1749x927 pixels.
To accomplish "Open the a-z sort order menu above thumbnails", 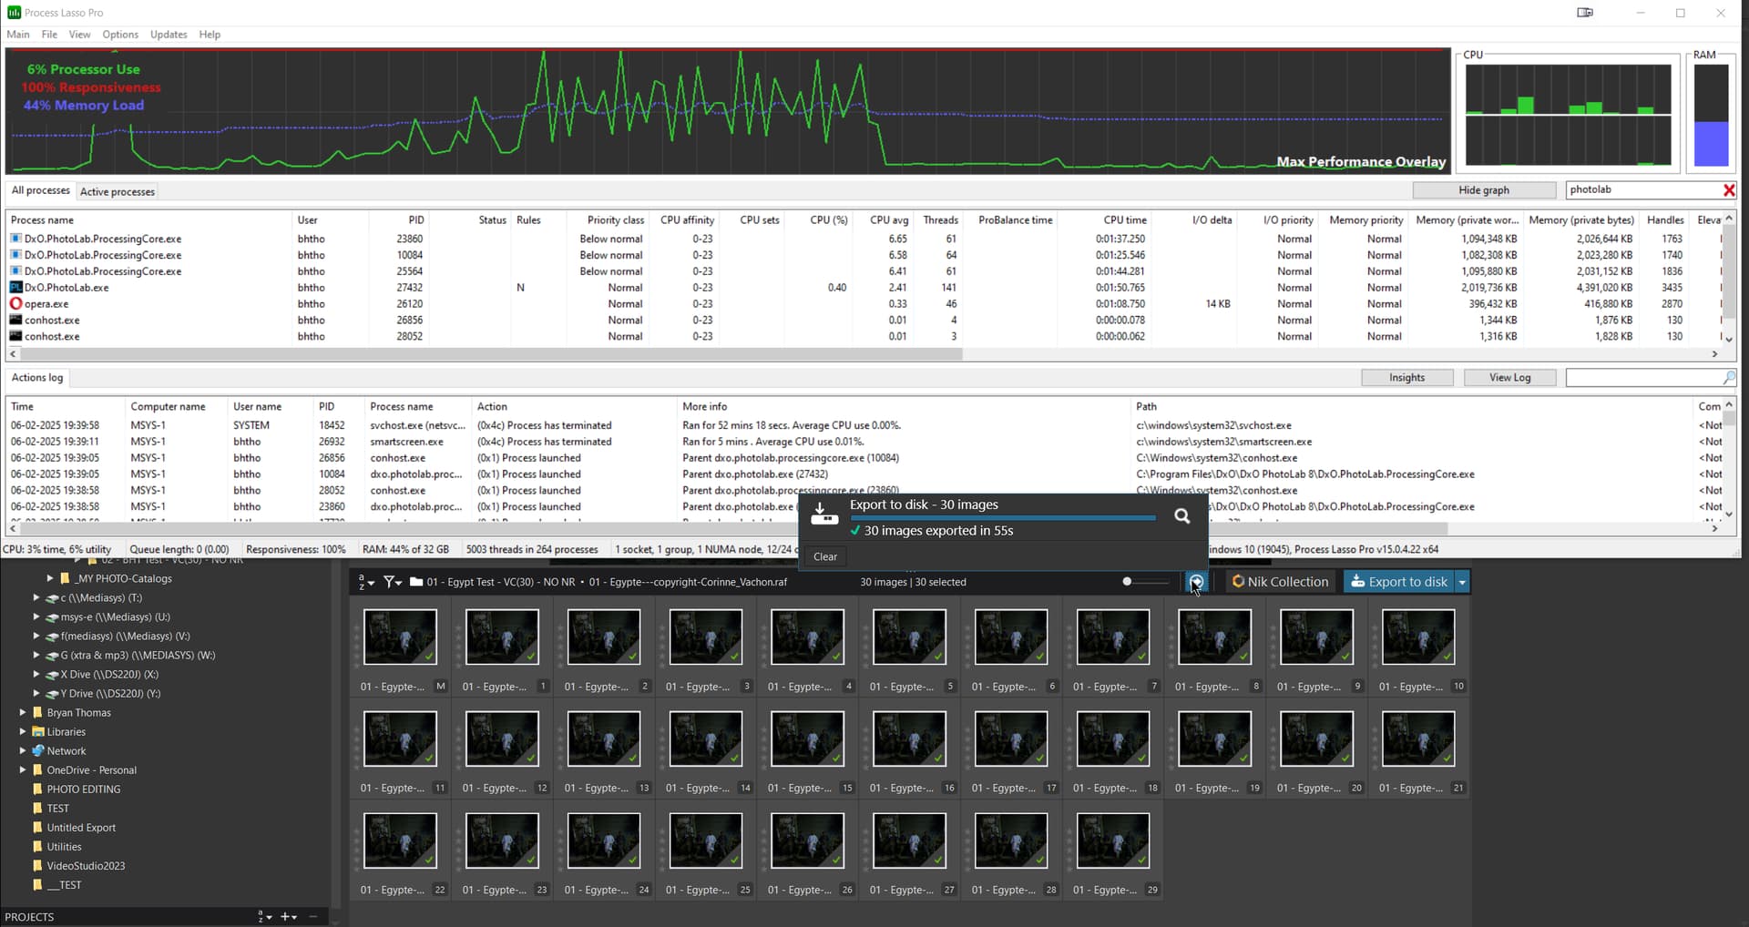I will click(366, 582).
